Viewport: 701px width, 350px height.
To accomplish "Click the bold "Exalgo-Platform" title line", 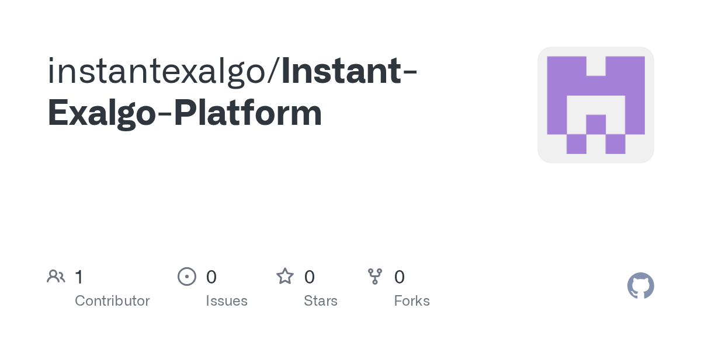I will point(185,113).
